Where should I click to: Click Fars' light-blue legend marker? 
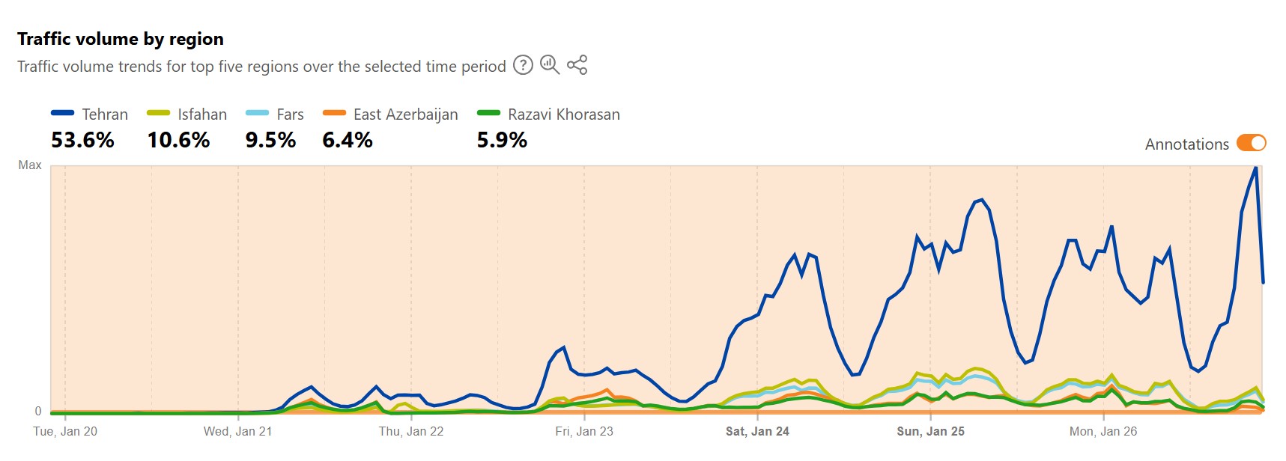click(x=256, y=114)
